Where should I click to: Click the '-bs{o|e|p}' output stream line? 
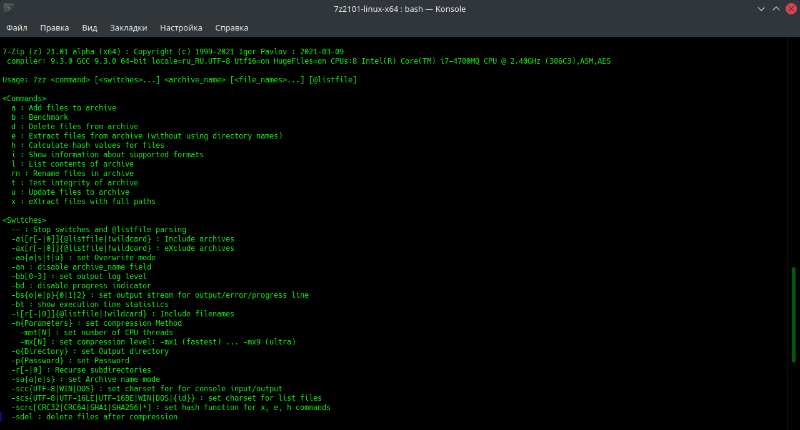(160, 295)
